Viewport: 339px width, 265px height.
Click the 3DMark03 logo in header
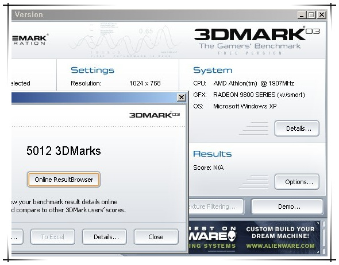[256, 34]
